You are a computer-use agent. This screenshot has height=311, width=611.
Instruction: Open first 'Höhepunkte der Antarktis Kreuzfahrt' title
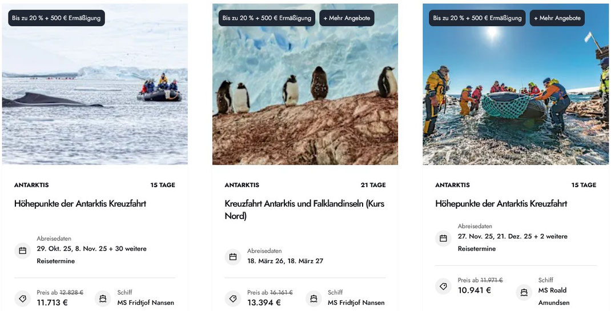[x=80, y=204]
